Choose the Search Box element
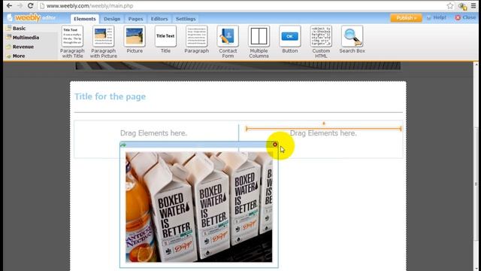 (352, 39)
